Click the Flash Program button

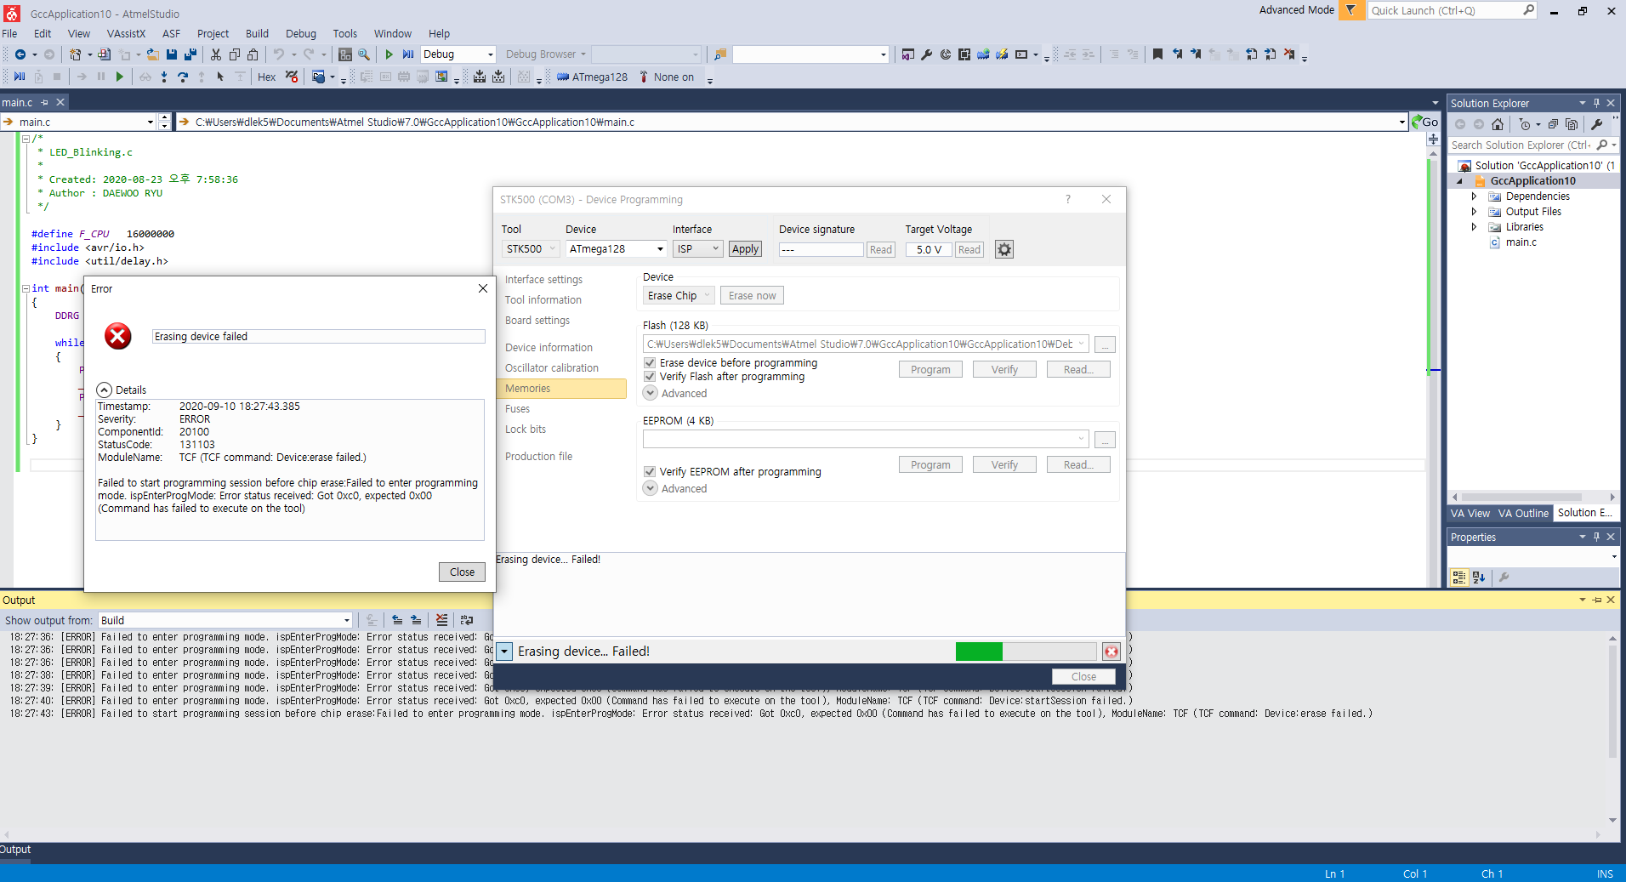coord(930,370)
